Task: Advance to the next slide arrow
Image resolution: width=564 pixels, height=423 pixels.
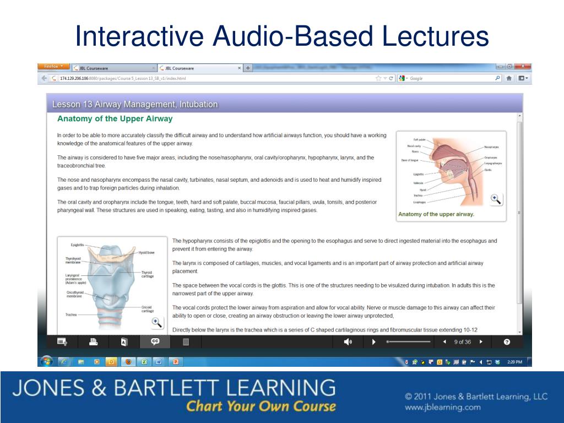Action: (481, 342)
